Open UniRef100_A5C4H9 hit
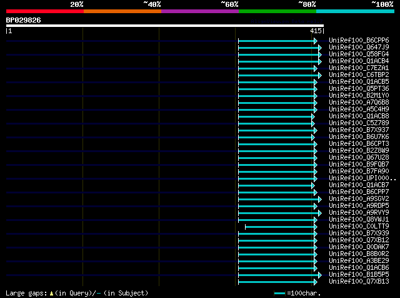400x298 pixels. tap(359, 110)
